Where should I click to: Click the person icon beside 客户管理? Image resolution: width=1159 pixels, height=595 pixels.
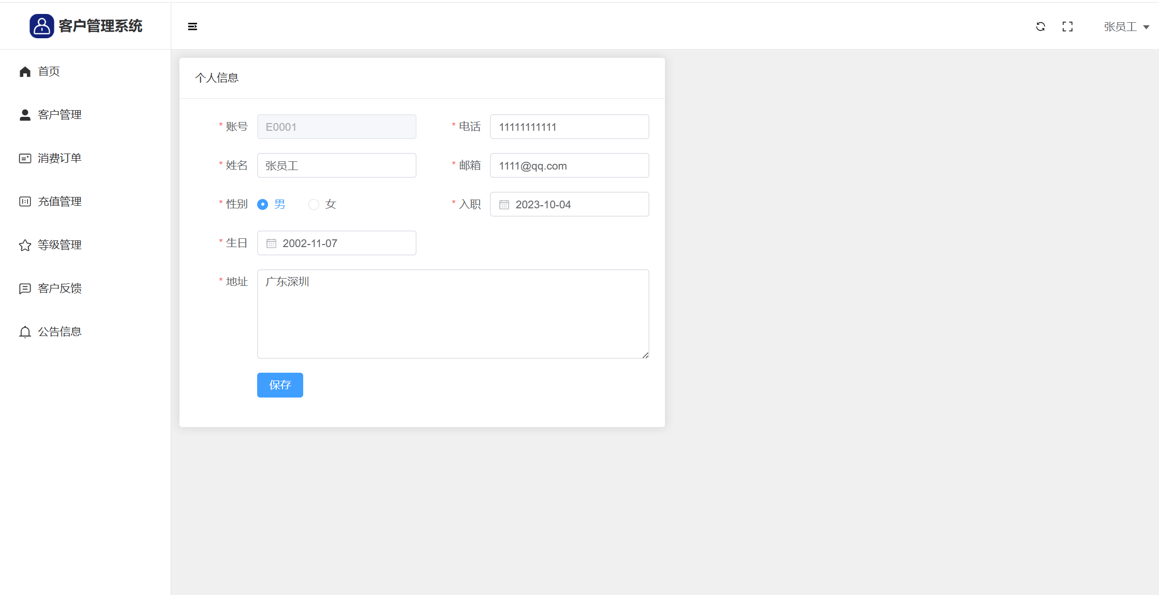[25, 115]
